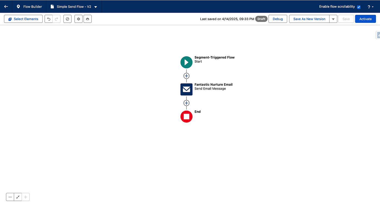Click the green Start play node
The height and width of the screenshot is (207, 380).
click(x=186, y=62)
